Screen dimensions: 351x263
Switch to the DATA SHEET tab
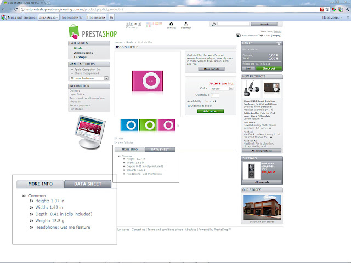[160, 150]
